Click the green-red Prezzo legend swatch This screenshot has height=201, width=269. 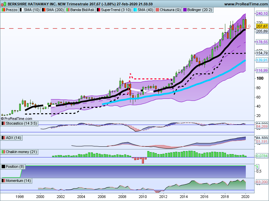point(3,10)
